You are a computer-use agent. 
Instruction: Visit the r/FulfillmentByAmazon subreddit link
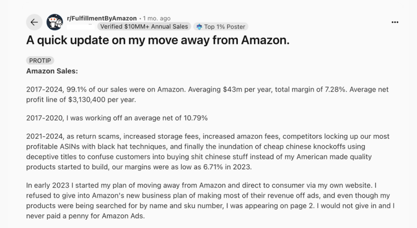101,18
